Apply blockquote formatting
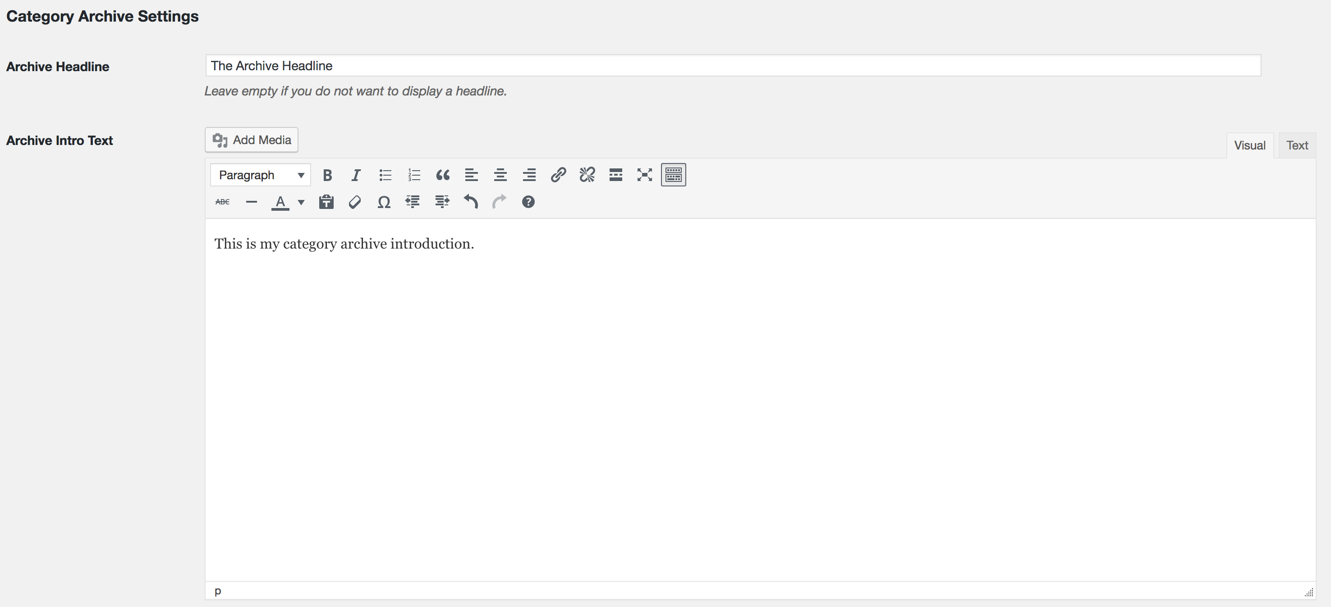 point(443,176)
